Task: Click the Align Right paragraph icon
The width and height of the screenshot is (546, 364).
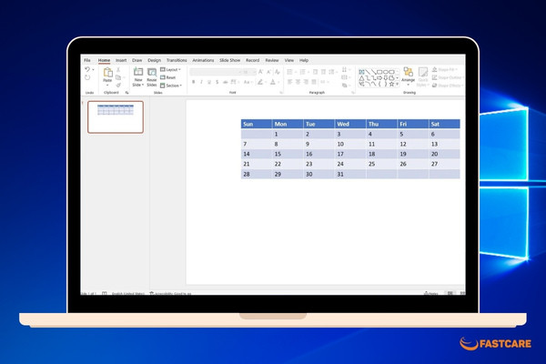Action: [x=306, y=82]
